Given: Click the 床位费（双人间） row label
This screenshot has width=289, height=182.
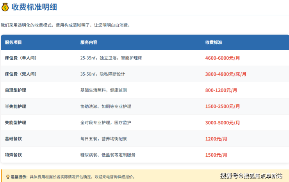Looking at the screenshot, I should (20, 74).
